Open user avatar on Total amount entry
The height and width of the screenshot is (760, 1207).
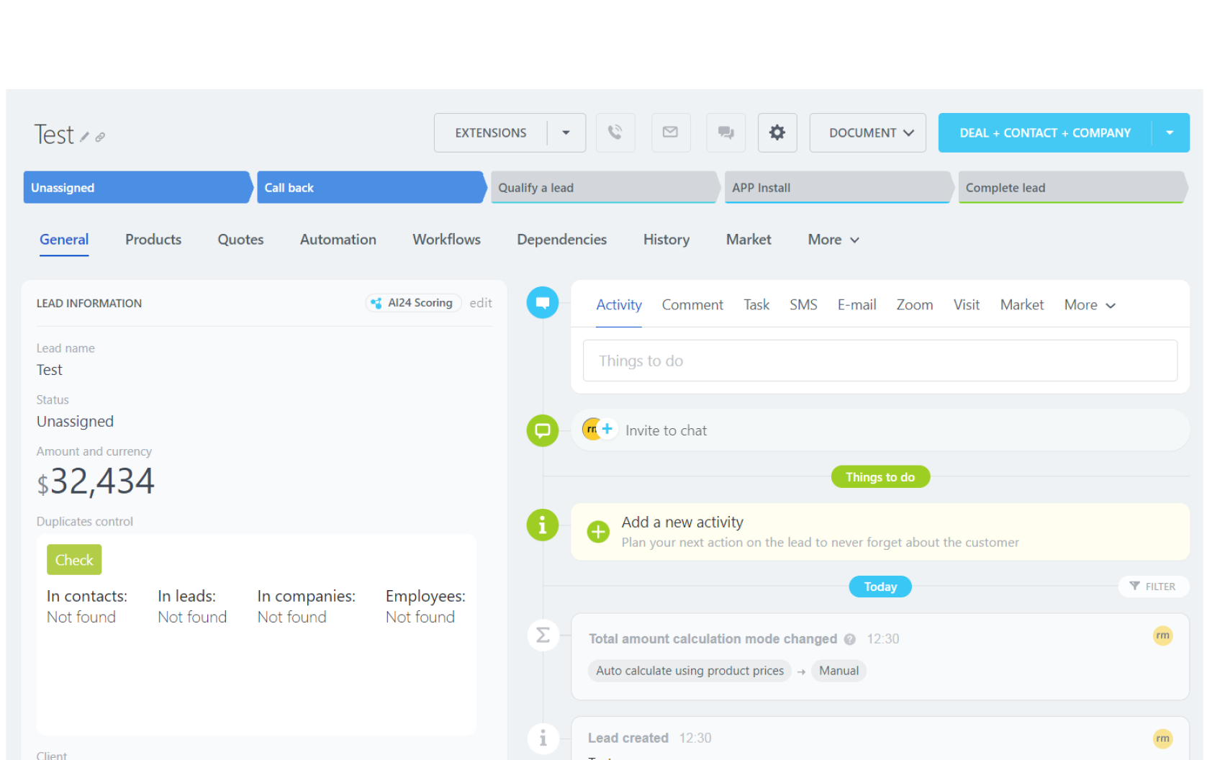pyautogui.click(x=1162, y=635)
